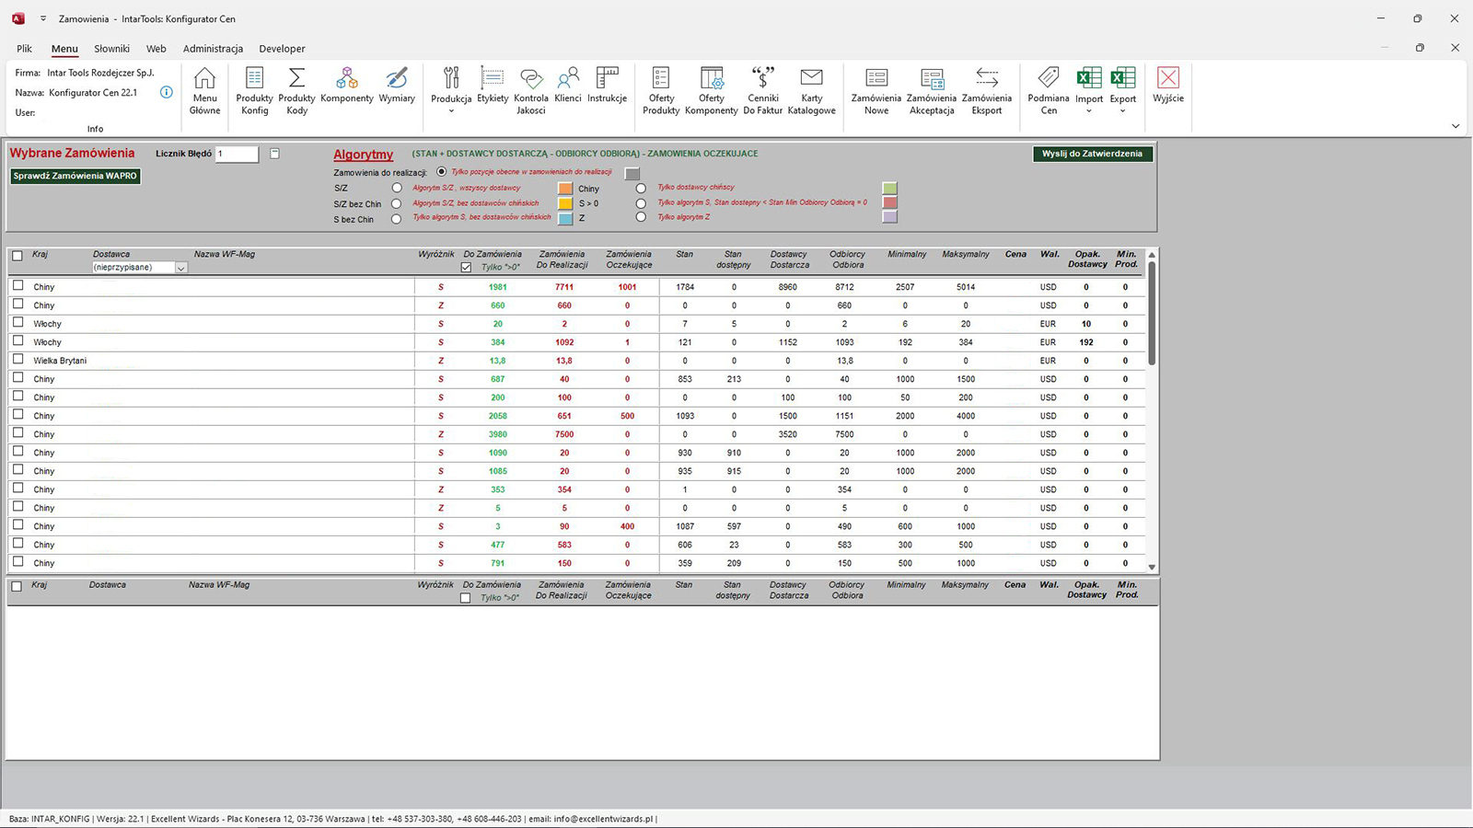Screen dimensions: 1473x828
Task: Click the red swatch beside Stan Min Odbiorcy
Action: [889, 202]
